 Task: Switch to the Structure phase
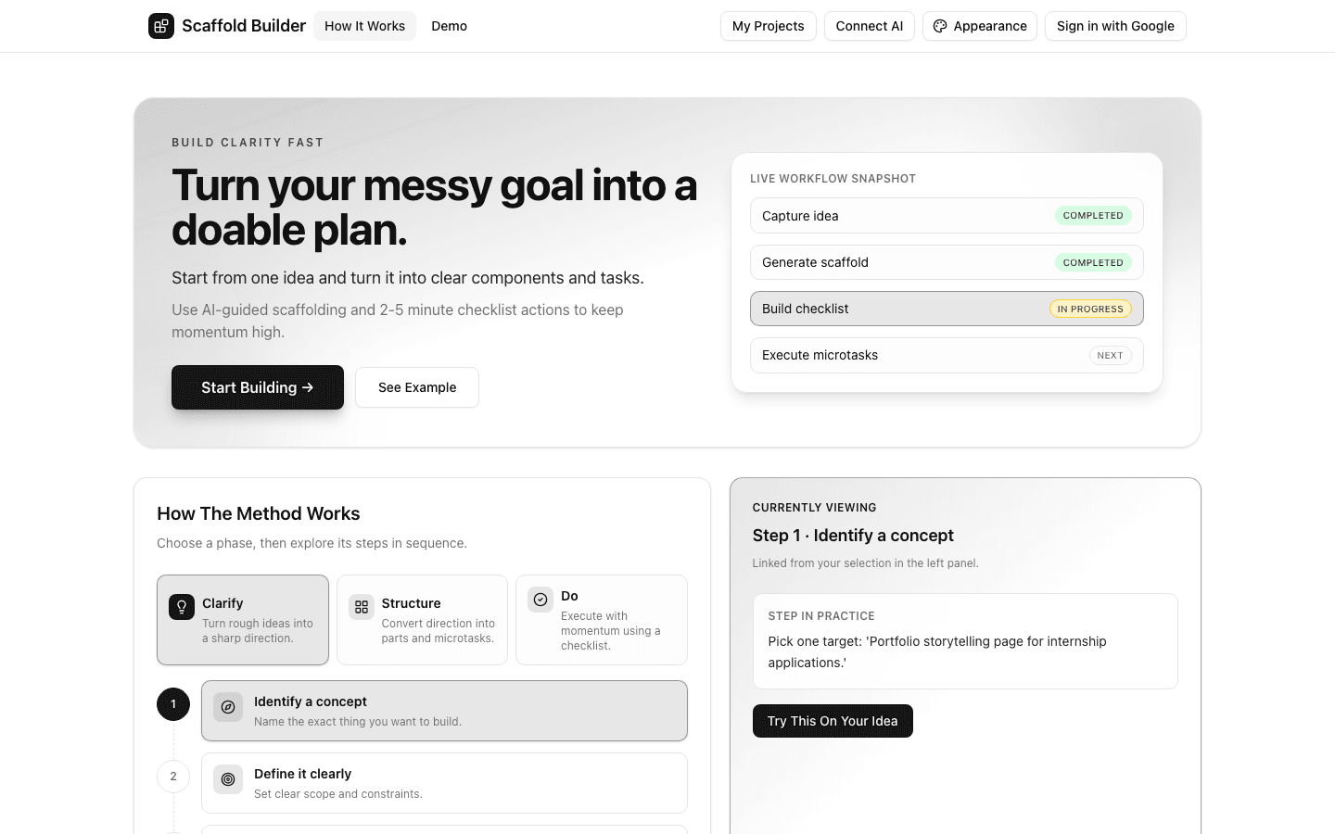pos(422,619)
